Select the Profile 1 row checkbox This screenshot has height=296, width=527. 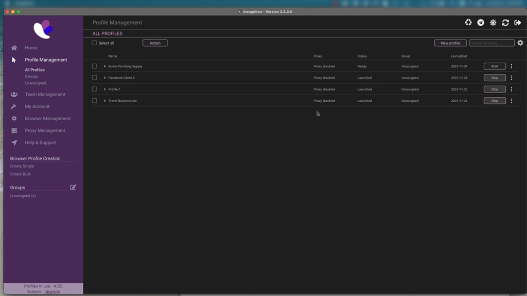pyautogui.click(x=94, y=89)
